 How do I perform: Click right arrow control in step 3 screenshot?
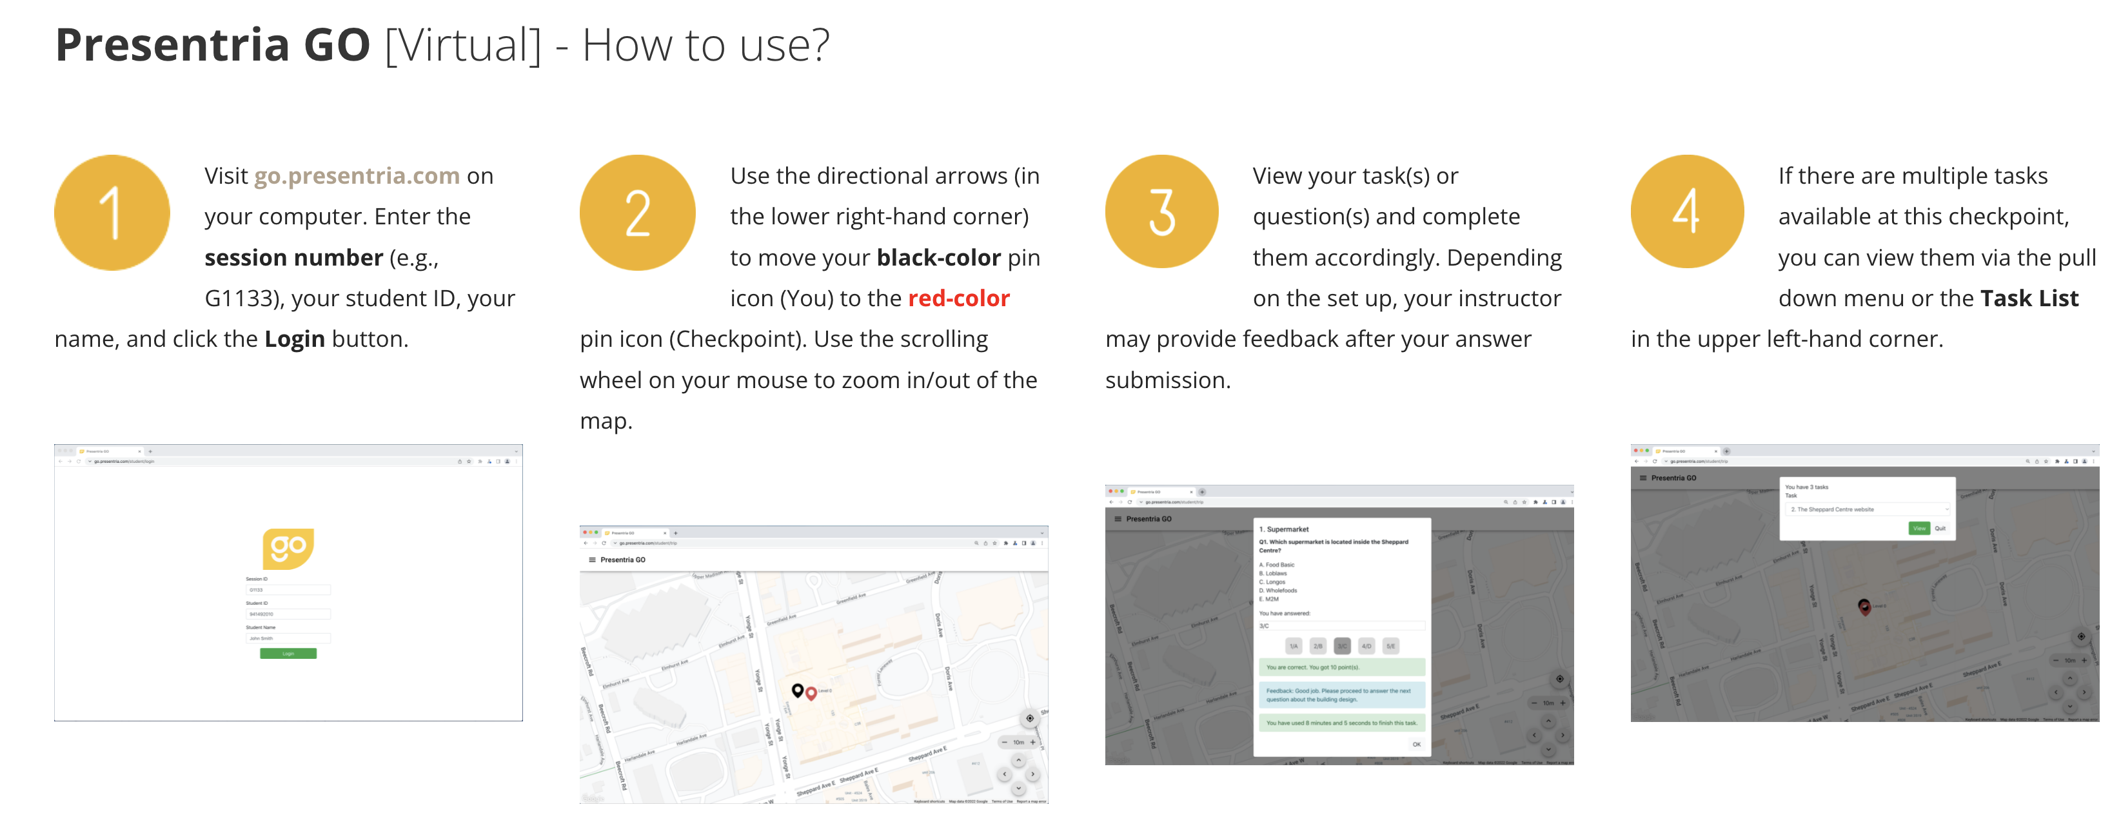coord(1563,736)
